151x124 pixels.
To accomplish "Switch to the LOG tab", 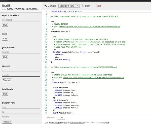I will pyautogui.click(x=61, y=117).
